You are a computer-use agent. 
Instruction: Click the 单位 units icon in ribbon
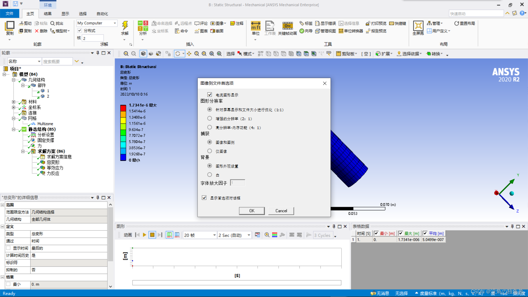coord(255,26)
